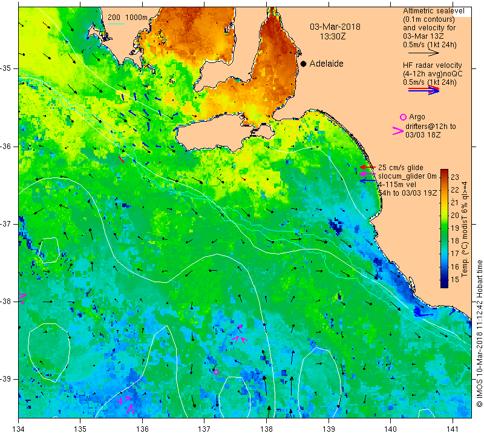Screen dimensions: 484x436
Task: Click the 'HF radar velocity' legend text
Action: pyautogui.click(x=432, y=65)
